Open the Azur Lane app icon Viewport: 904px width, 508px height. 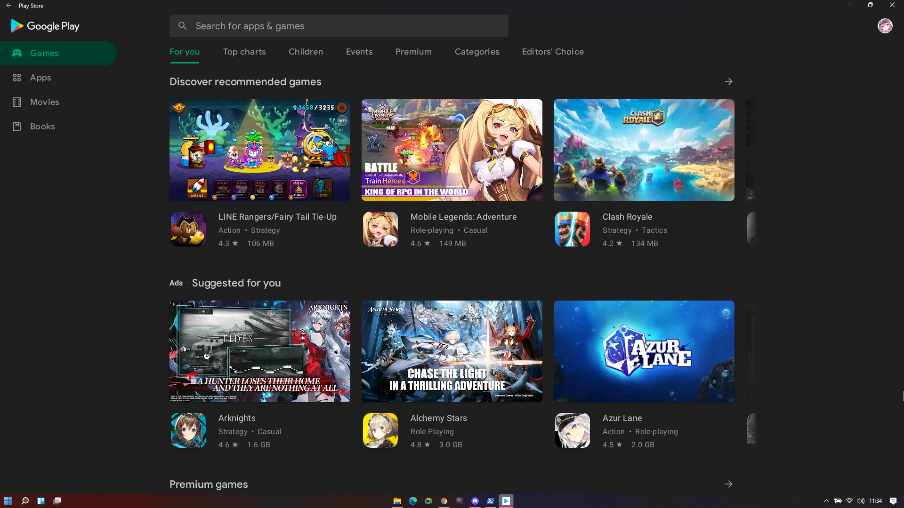[572, 430]
